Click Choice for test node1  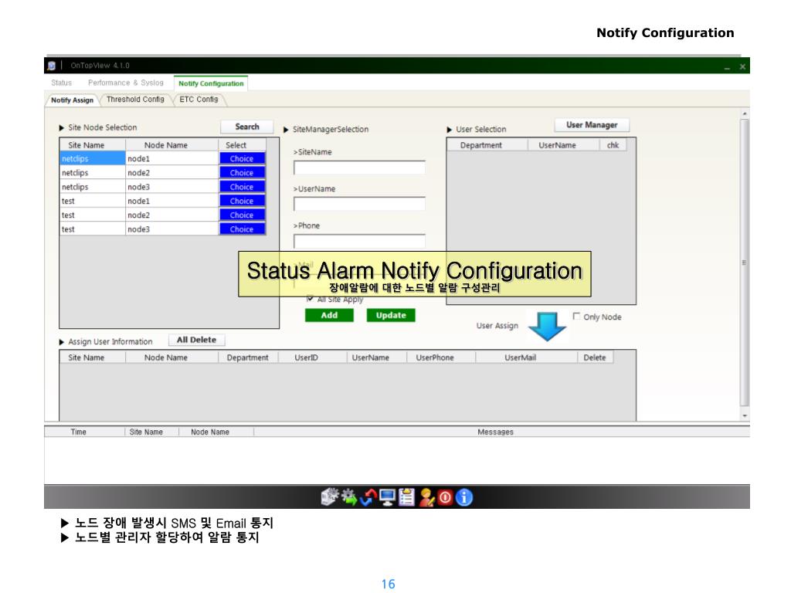(242, 201)
